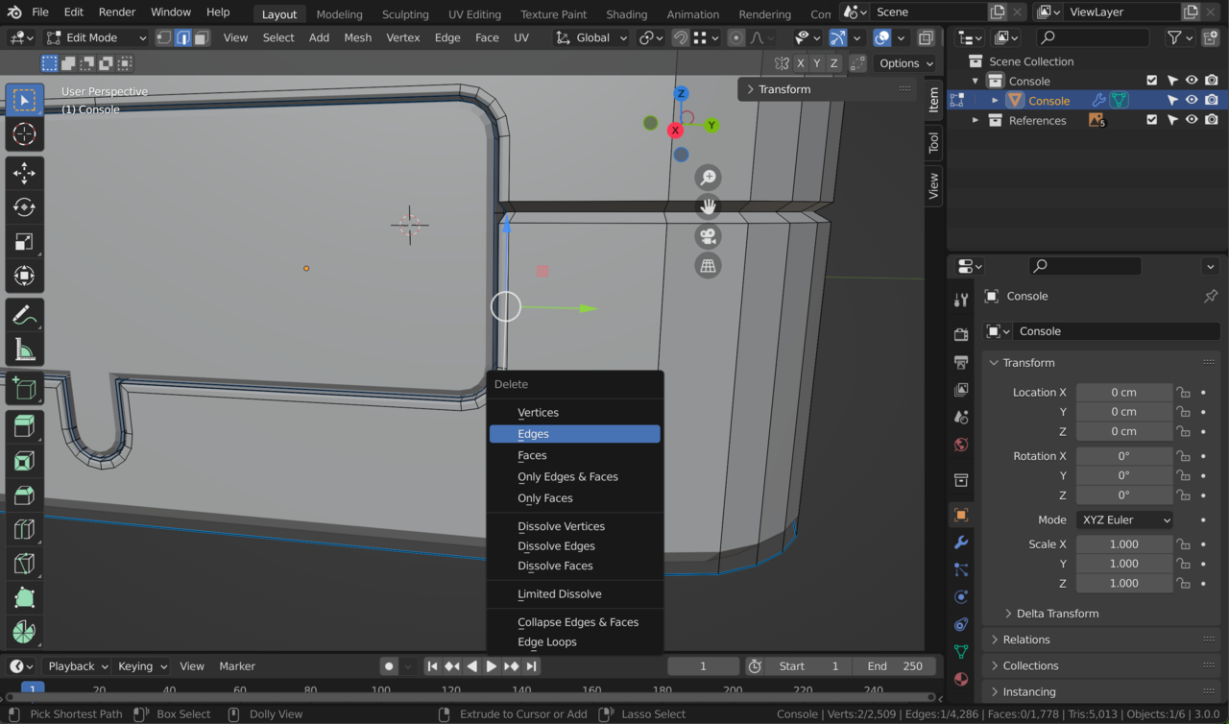
Task: Play the animation
Action: (492, 665)
